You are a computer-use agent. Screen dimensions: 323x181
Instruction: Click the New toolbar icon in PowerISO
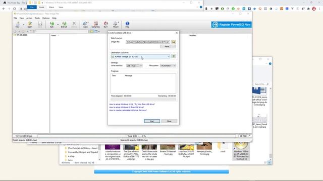(x=18, y=25)
